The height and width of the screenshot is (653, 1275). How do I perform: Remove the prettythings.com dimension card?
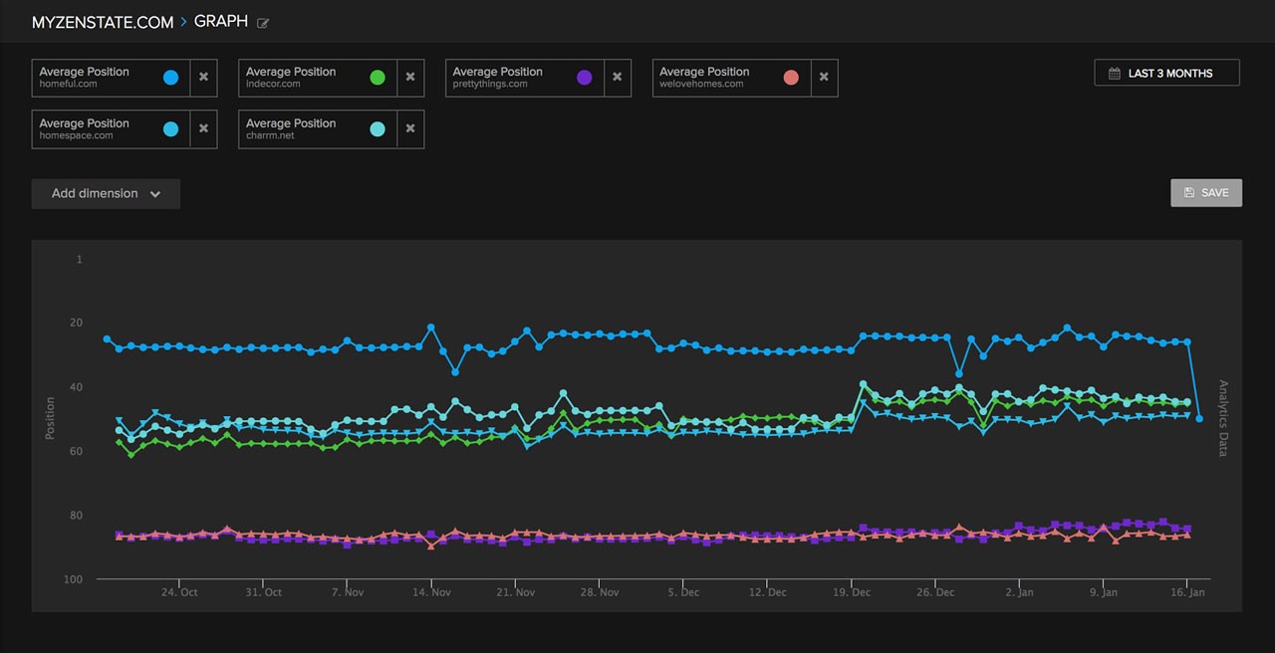[x=618, y=77]
